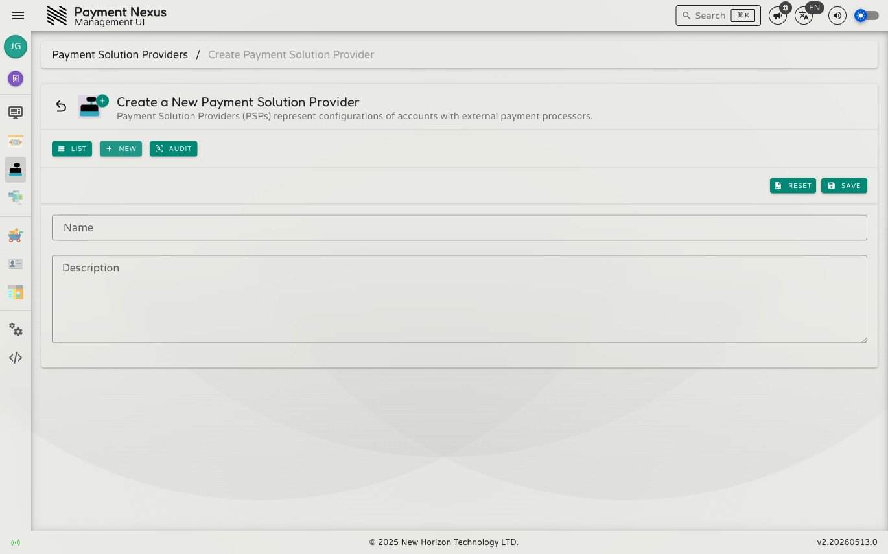Image resolution: width=888 pixels, height=554 pixels.
Task: Click the Search box
Action: [x=718, y=16]
